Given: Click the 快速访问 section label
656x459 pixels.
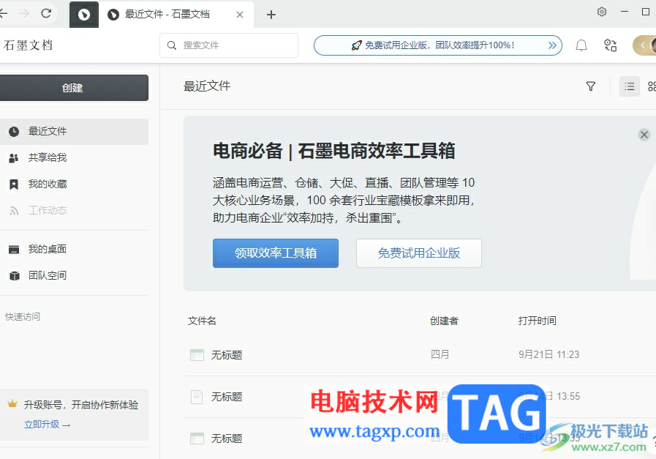Looking at the screenshot, I should coord(23,316).
